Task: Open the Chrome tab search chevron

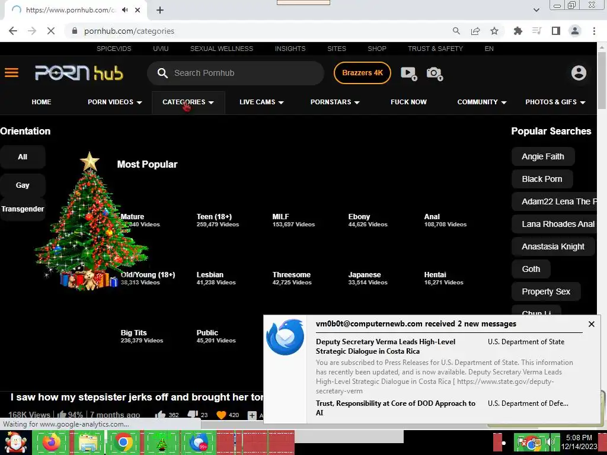Action: click(x=536, y=10)
